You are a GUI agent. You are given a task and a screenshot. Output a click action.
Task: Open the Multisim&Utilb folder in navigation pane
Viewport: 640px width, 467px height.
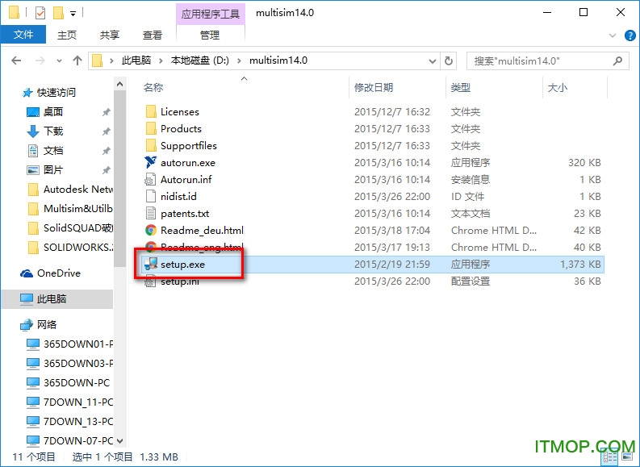pyautogui.click(x=69, y=208)
